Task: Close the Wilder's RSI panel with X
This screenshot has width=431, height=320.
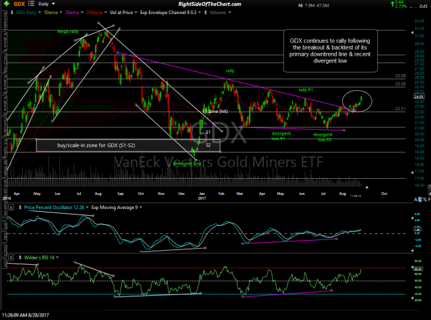Action: pos(11,257)
